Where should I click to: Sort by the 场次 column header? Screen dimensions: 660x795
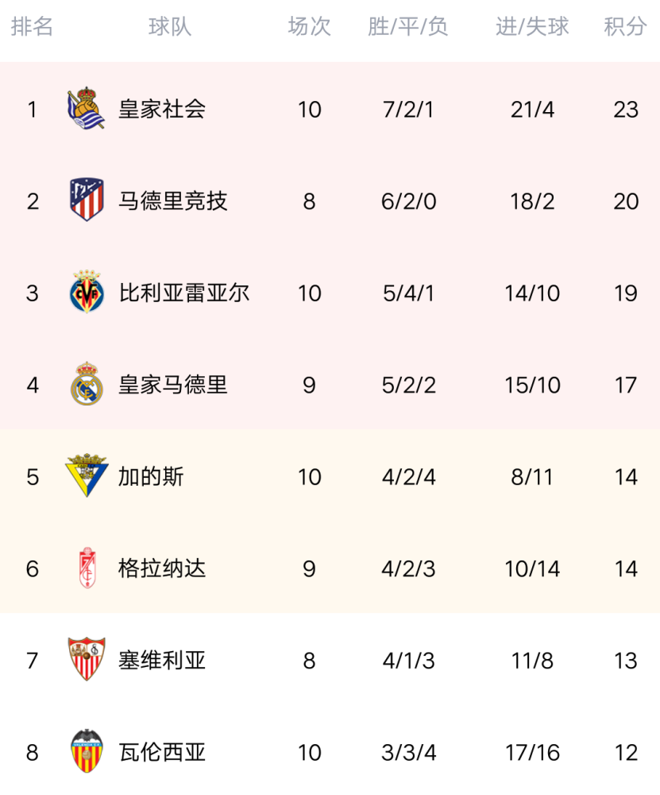309,26
